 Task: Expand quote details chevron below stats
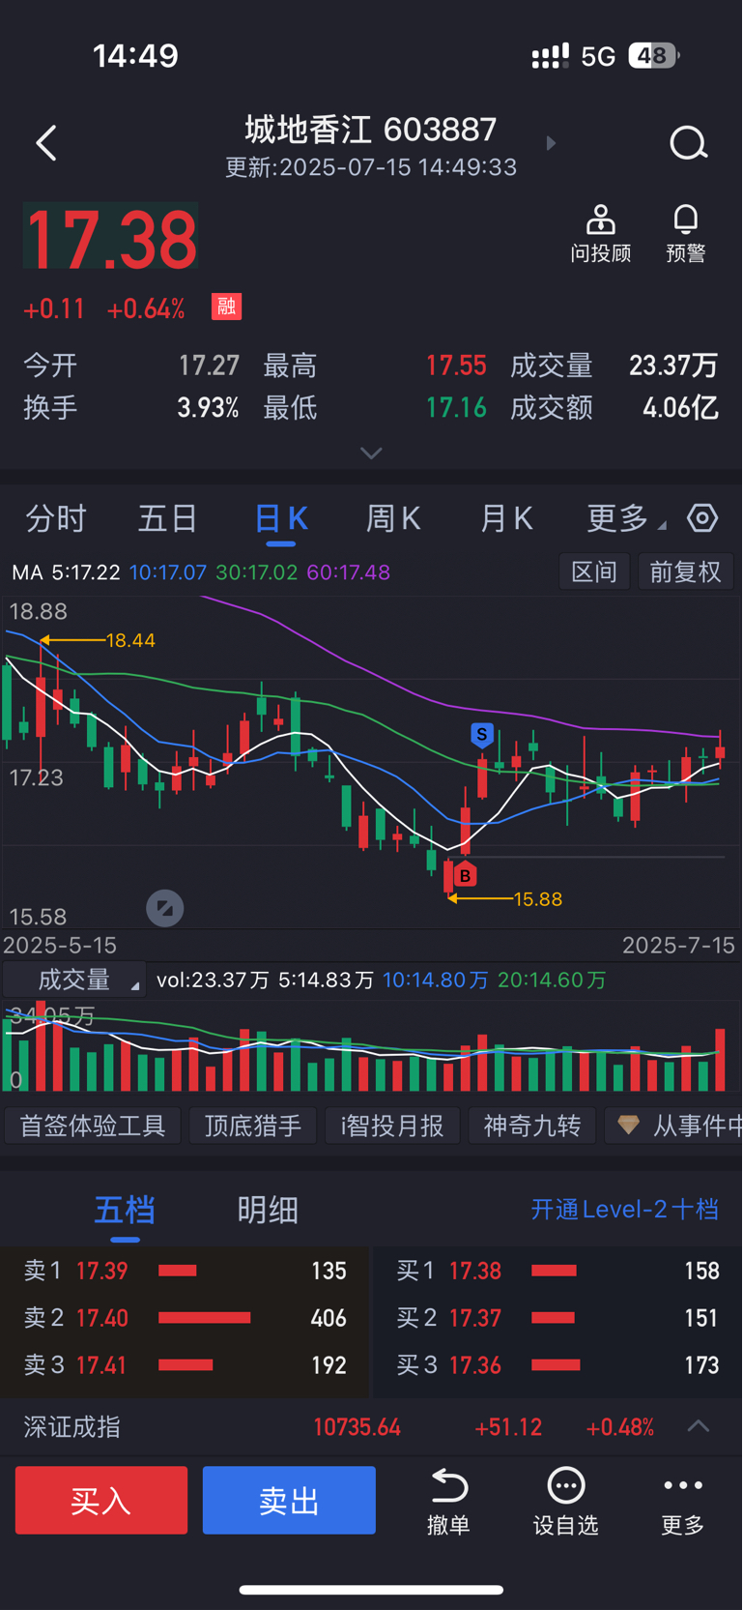371,453
